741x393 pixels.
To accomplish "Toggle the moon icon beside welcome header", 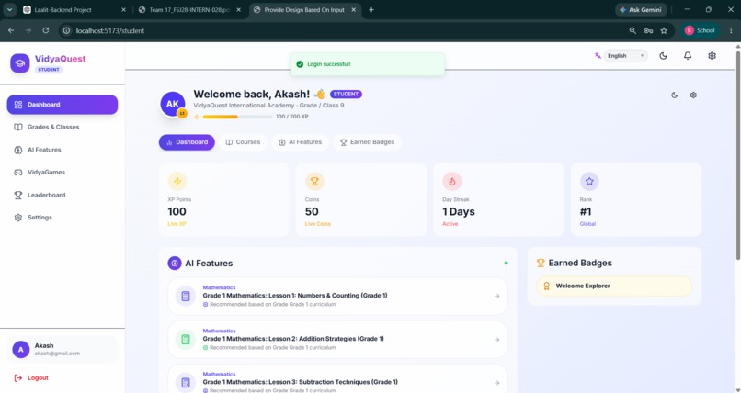I will tap(675, 95).
